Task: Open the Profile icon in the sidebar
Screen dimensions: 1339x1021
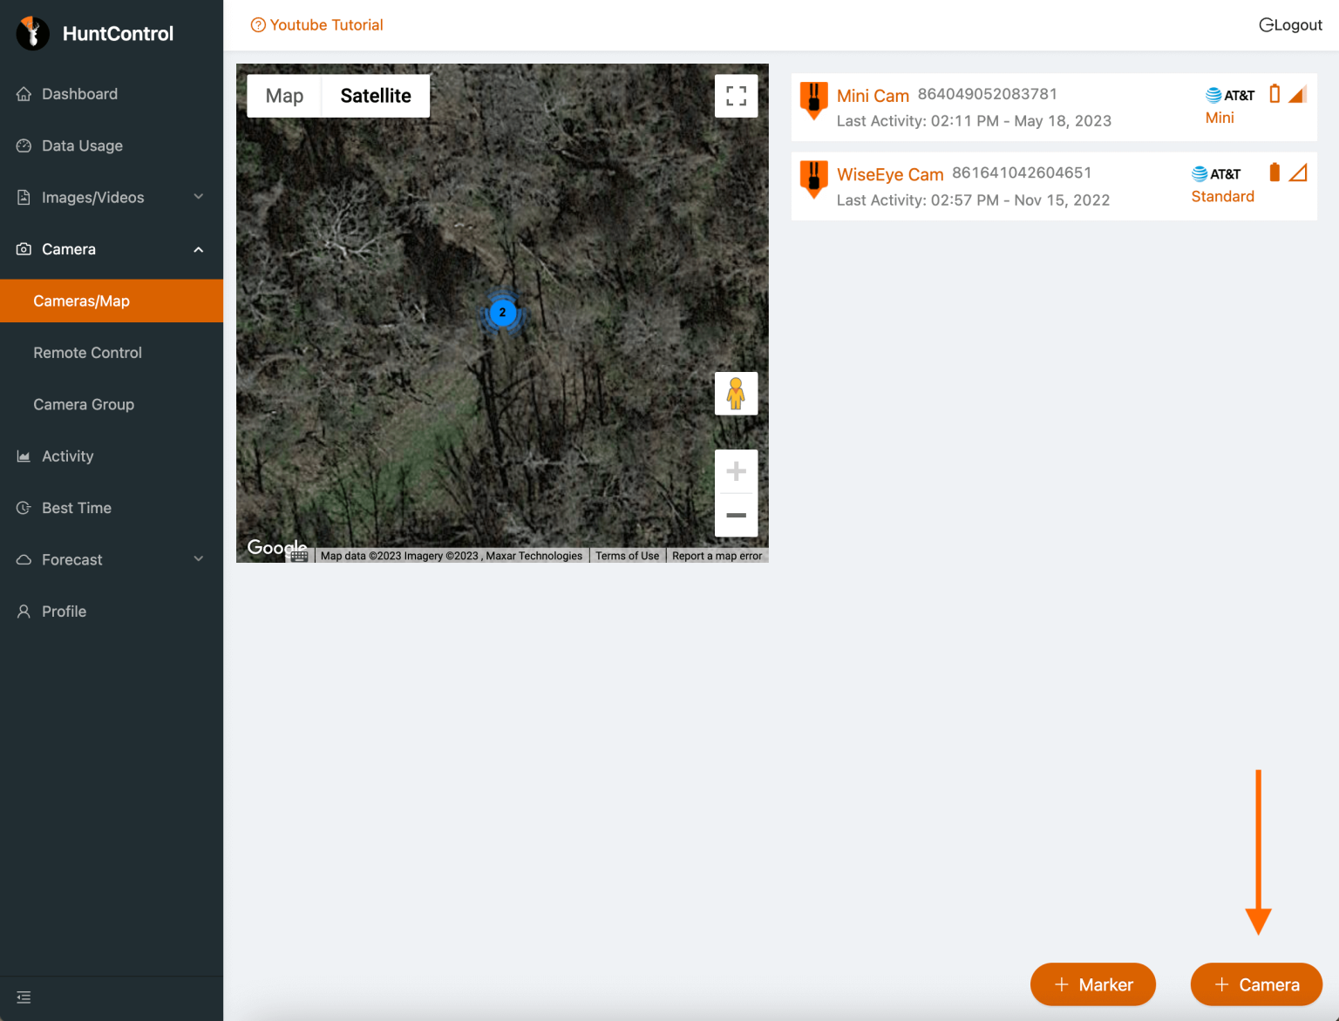Action: (23, 611)
